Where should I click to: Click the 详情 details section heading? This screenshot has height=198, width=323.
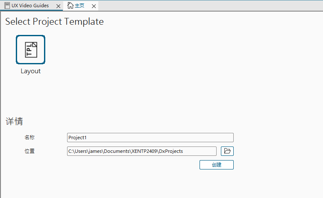click(14, 122)
